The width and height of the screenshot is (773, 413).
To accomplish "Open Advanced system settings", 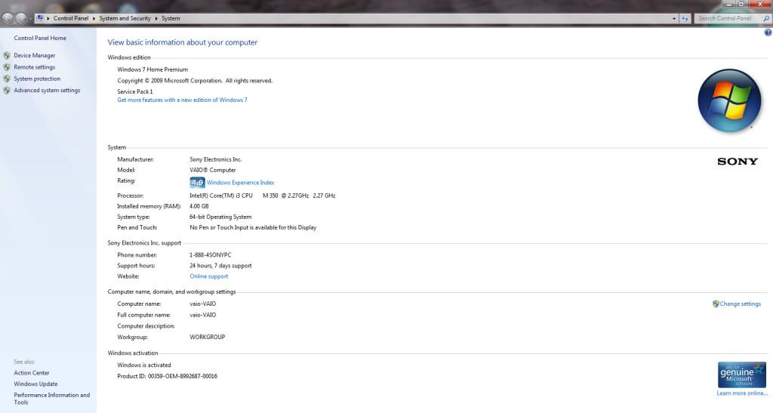I will (x=47, y=90).
